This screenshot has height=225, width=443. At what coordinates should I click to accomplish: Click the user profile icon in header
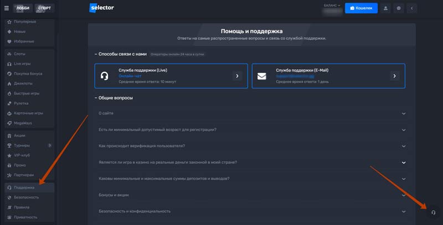coord(384,8)
